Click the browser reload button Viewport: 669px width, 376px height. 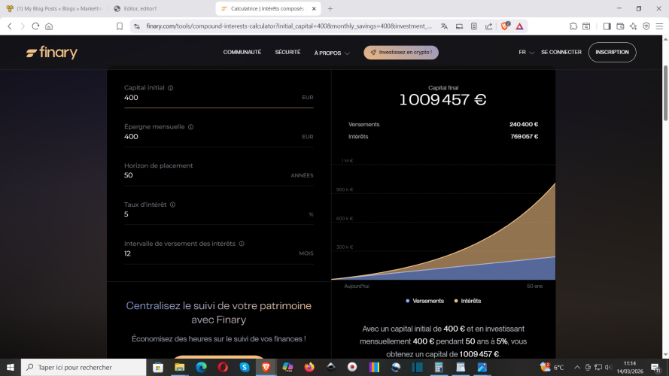tap(34, 26)
